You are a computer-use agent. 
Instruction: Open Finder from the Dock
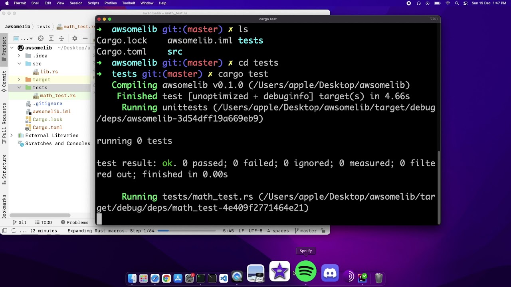(x=132, y=278)
